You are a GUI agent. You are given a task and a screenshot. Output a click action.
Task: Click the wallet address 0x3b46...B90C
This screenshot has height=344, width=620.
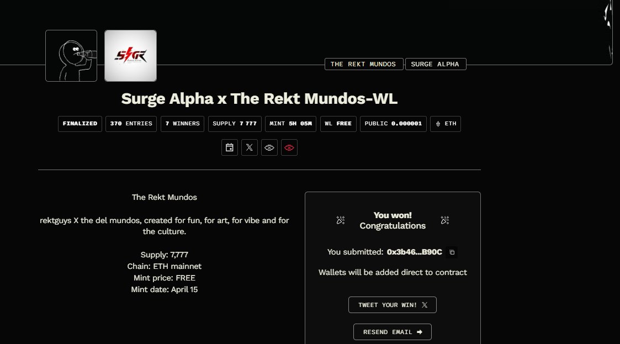[415, 252]
